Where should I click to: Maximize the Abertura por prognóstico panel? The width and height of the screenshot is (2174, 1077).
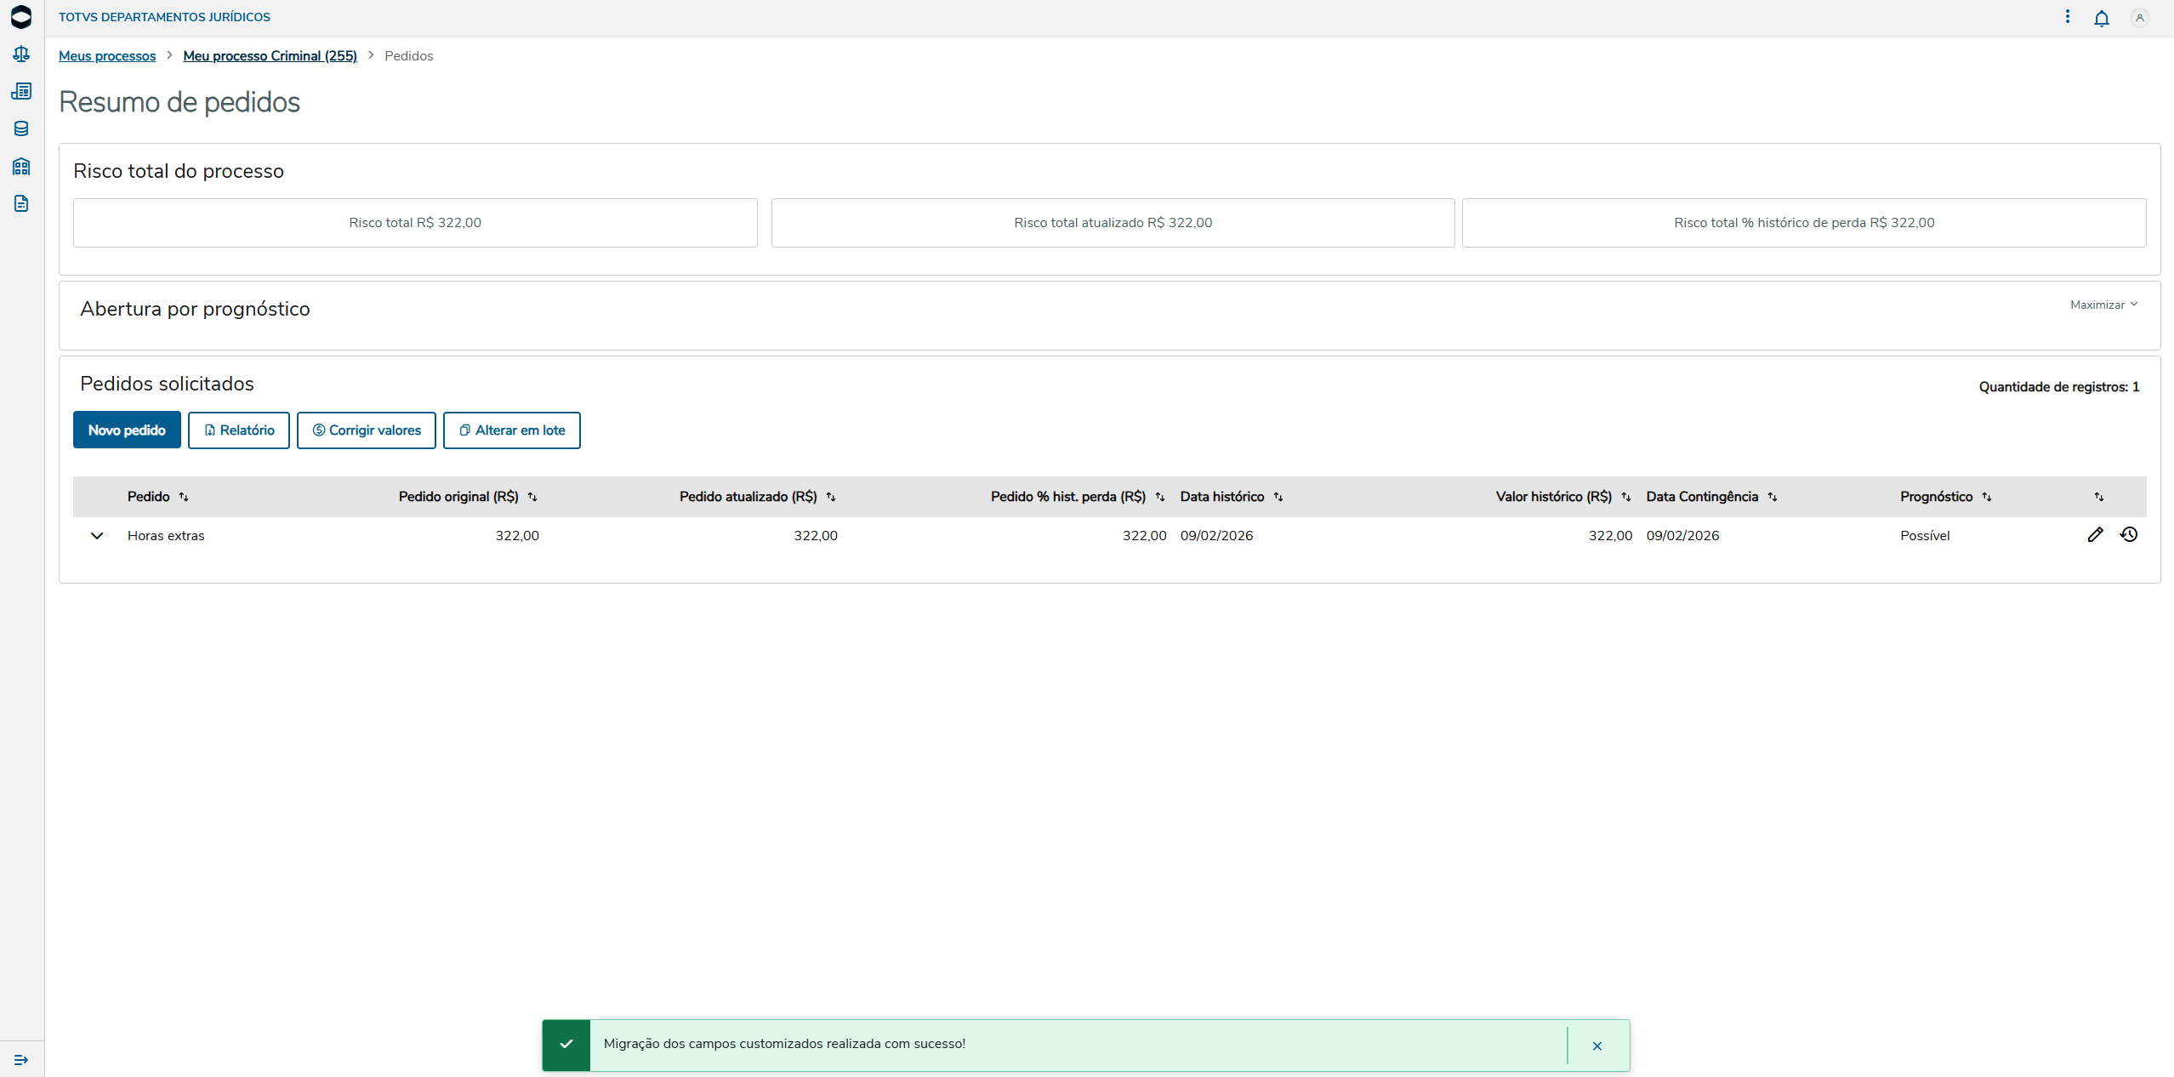2103,305
